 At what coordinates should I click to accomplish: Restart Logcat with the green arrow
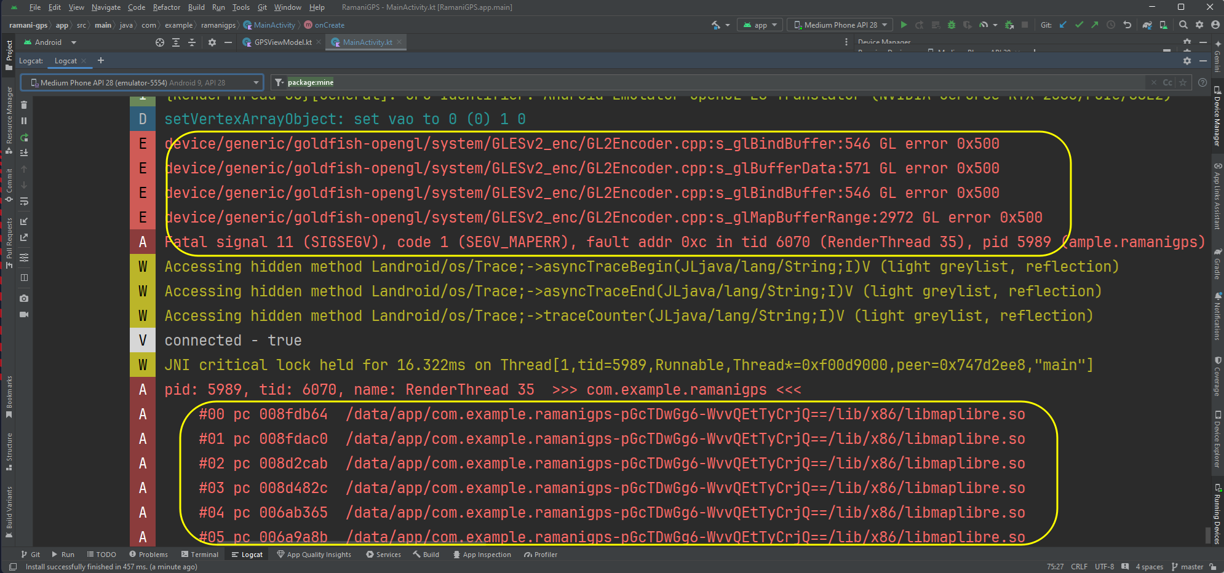coord(24,137)
